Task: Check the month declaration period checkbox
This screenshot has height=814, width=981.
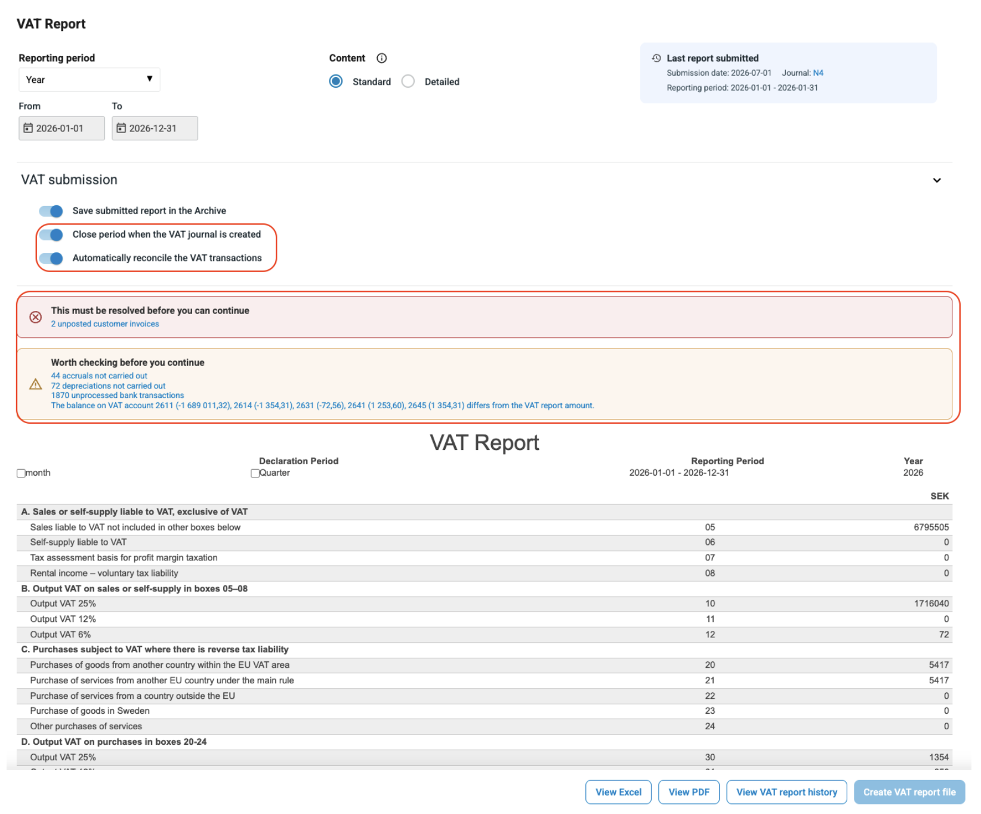Action: tap(21, 473)
